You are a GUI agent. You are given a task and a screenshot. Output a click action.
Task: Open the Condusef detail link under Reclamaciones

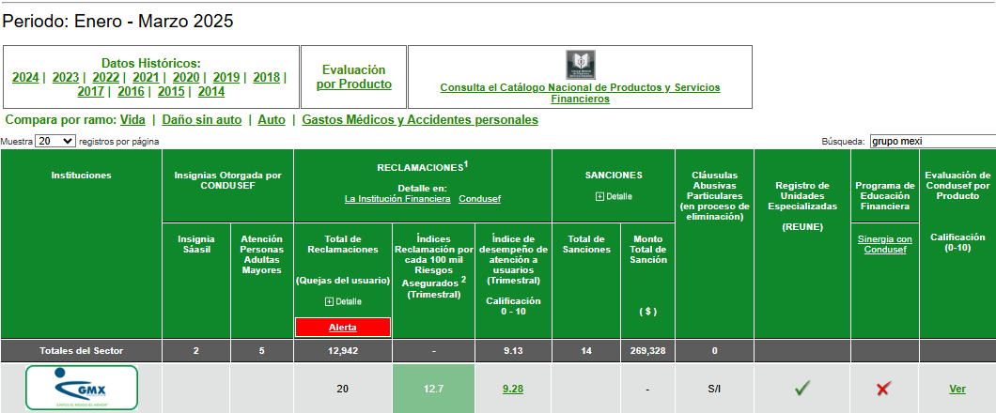tap(479, 199)
